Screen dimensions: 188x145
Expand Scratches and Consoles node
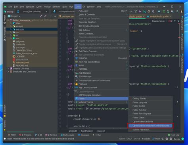click(8, 72)
